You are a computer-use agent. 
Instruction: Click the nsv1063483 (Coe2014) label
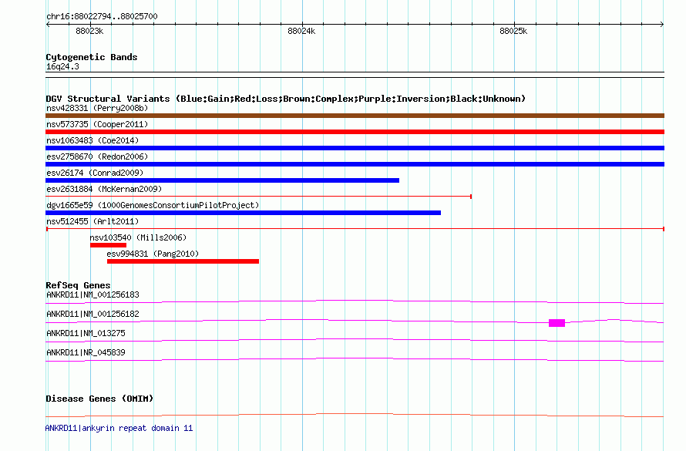92,140
